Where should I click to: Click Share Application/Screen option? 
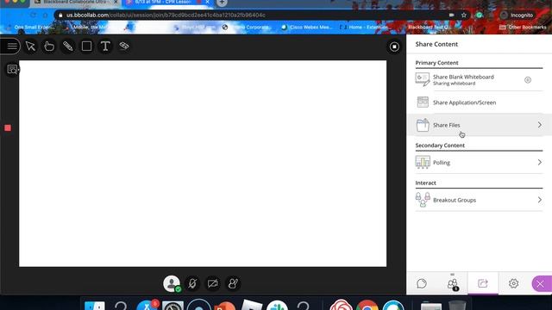pos(480,102)
